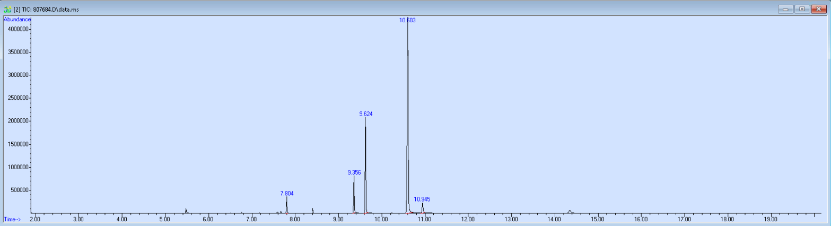The width and height of the screenshot is (831, 226).
Task: Click the 3000000 abundance tick label
Action: (x=18, y=75)
